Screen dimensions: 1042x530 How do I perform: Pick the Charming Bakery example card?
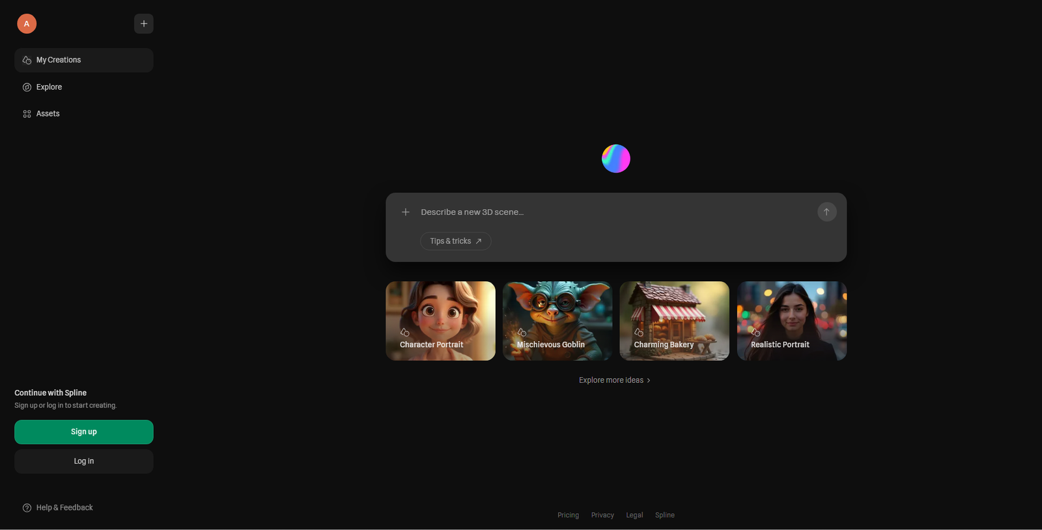coord(674,320)
